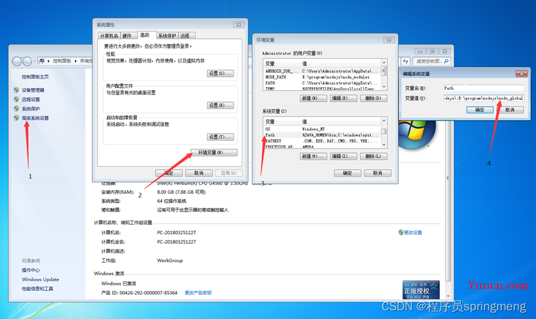The image size is (536, 319).
Task: Click the Control Panel search box
Action: 431,61
